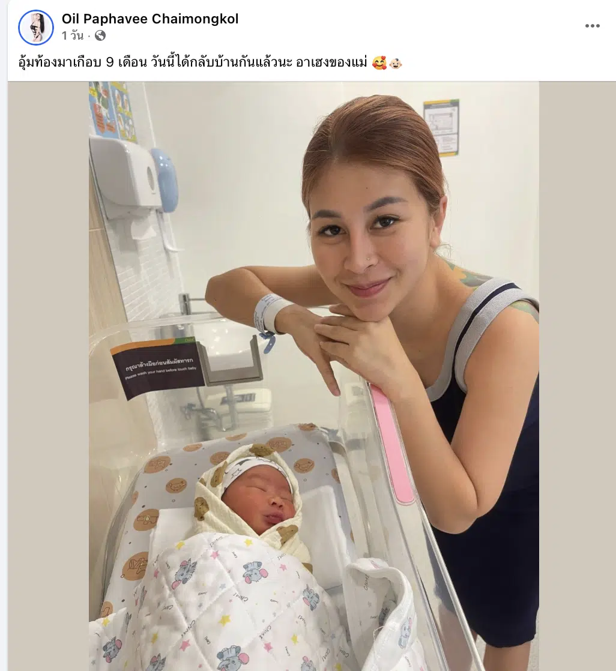
Task: Click the colorful poster above the dispenser
Action: pos(112,111)
